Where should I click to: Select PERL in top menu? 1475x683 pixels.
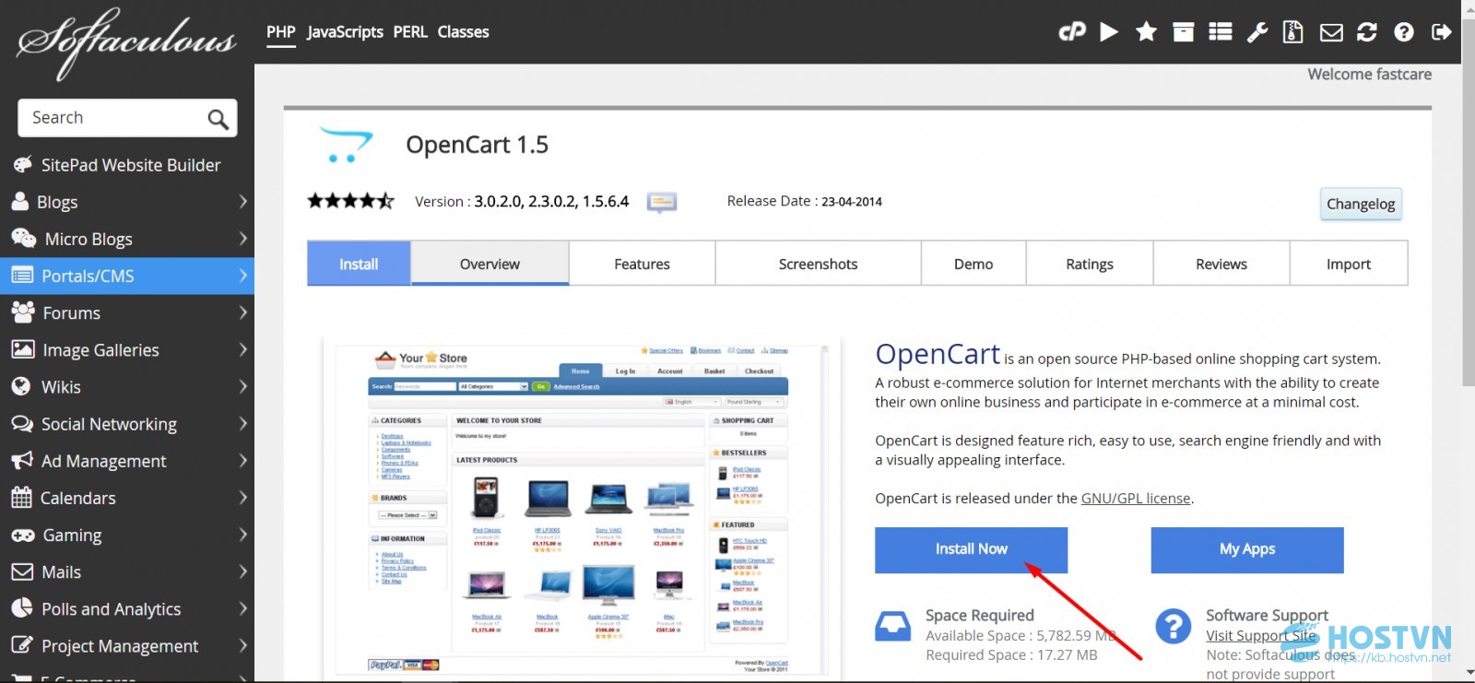(x=410, y=32)
